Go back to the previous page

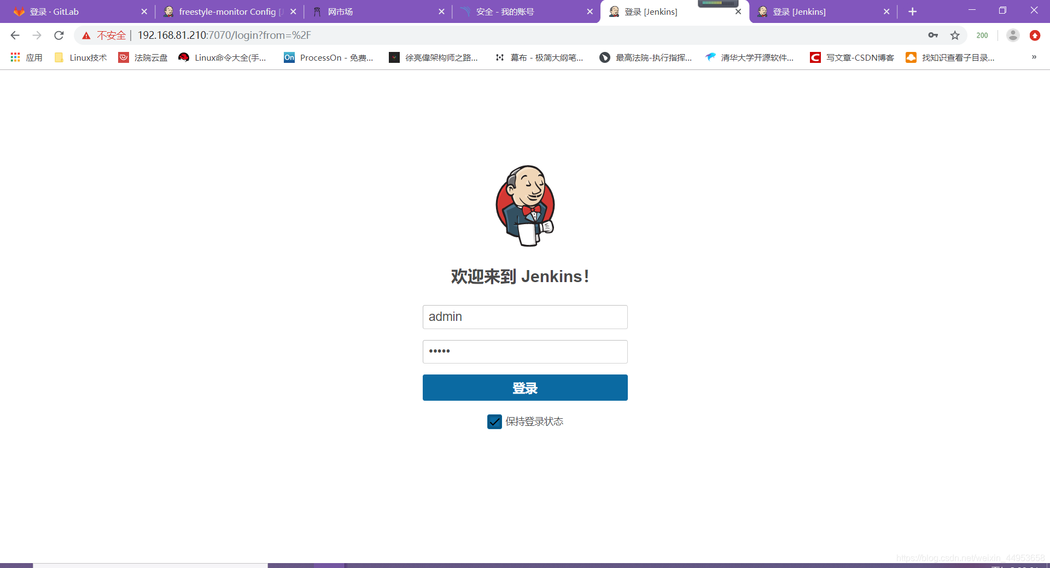pyautogui.click(x=15, y=36)
